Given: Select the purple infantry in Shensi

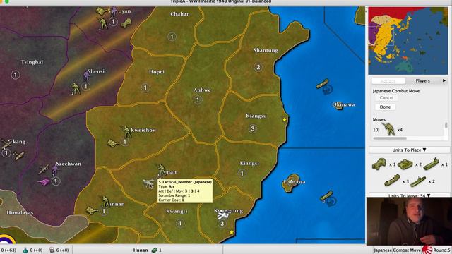Looking at the screenshot, I should pyautogui.click(x=86, y=75).
